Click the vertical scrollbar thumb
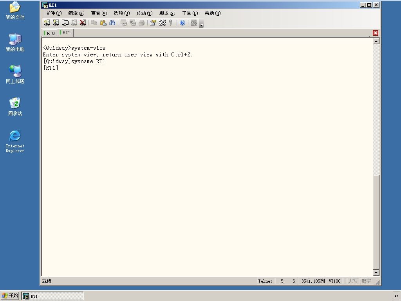Image resolution: width=401 pixels, height=301 pixels. (376, 222)
